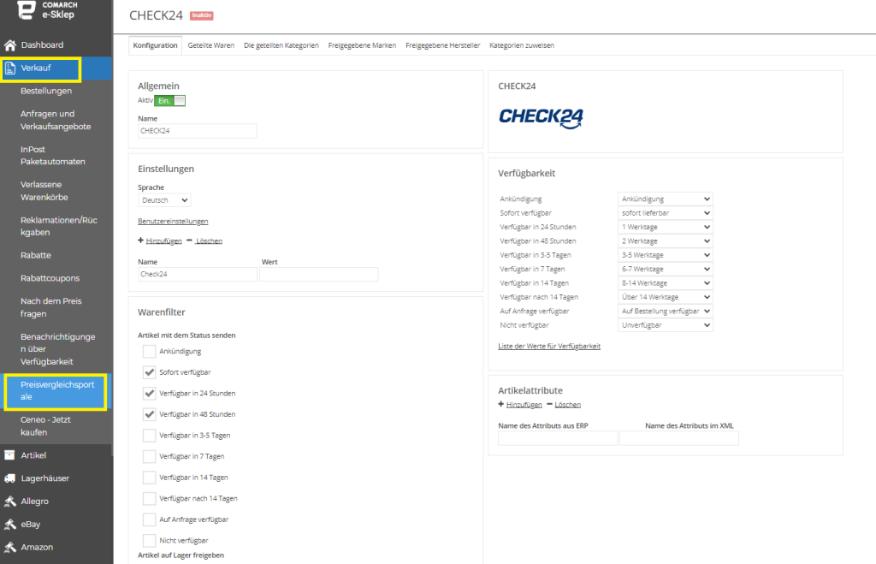Open InPost Paketautomaten menu item
Screen dimensions: 876x564
pyautogui.click(x=53, y=156)
